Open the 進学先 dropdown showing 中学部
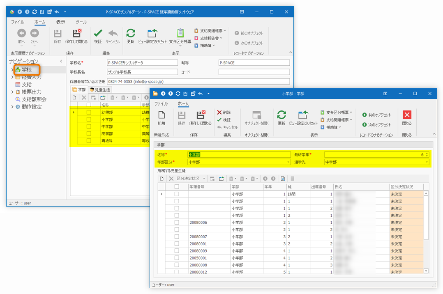Viewport: 443px width, 294px height. click(427, 162)
